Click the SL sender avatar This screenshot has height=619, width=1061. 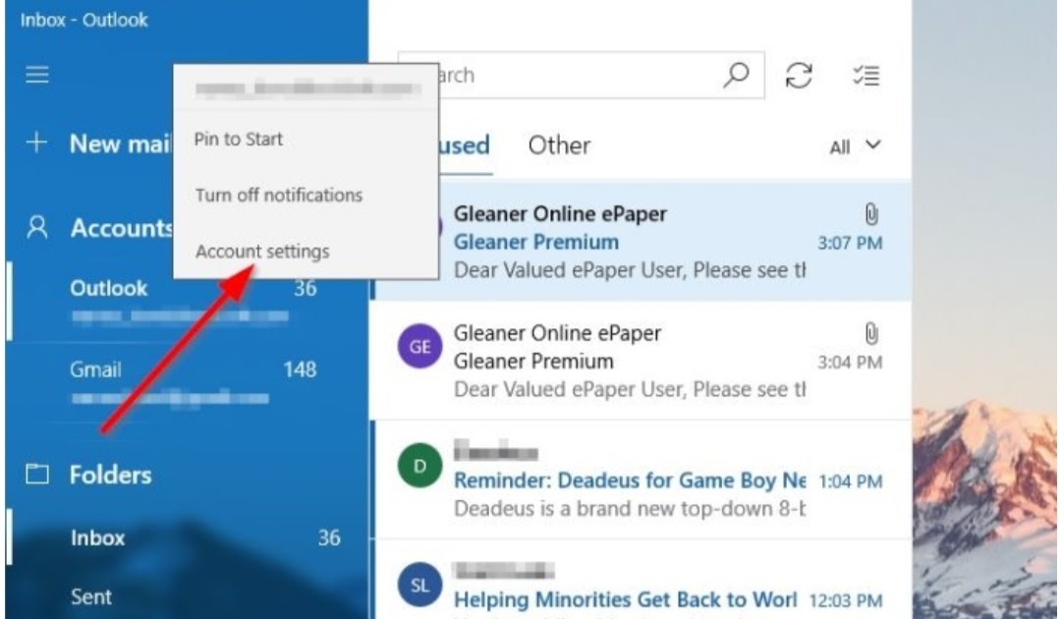(419, 585)
